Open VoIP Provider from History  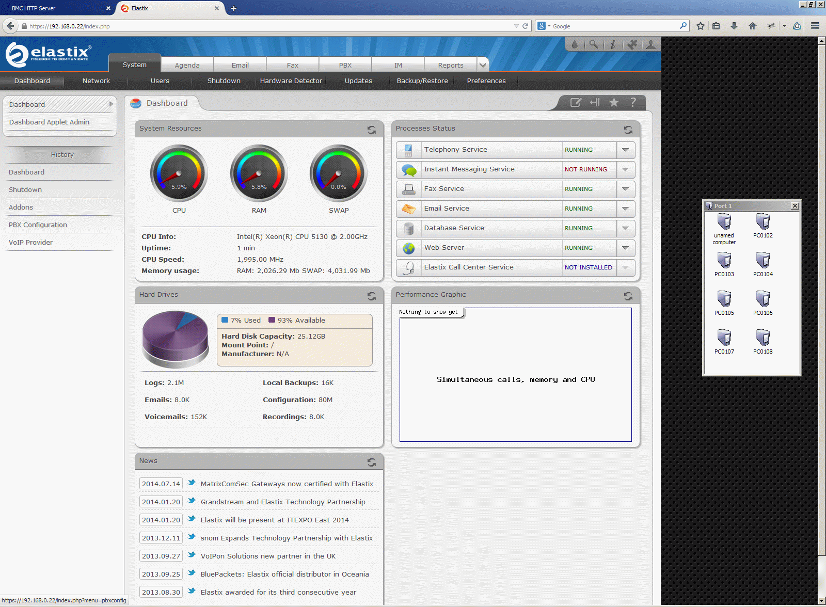click(x=30, y=243)
